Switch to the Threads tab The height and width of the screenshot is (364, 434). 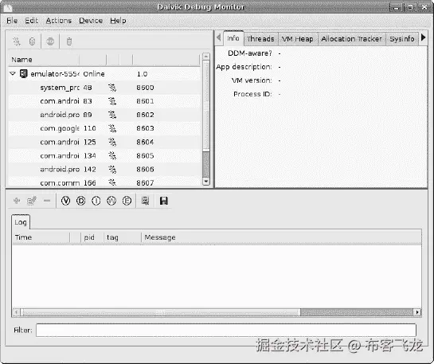click(x=260, y=39)
